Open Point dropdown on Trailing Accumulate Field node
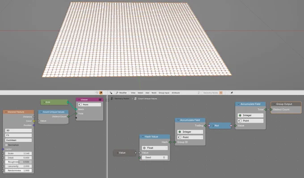The image size is (304, 178). click(190, 137)
